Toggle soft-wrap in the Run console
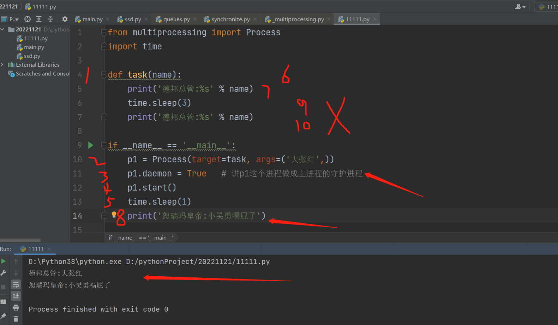The height and width of the screenshot is (325, 558). pos(16,284)
